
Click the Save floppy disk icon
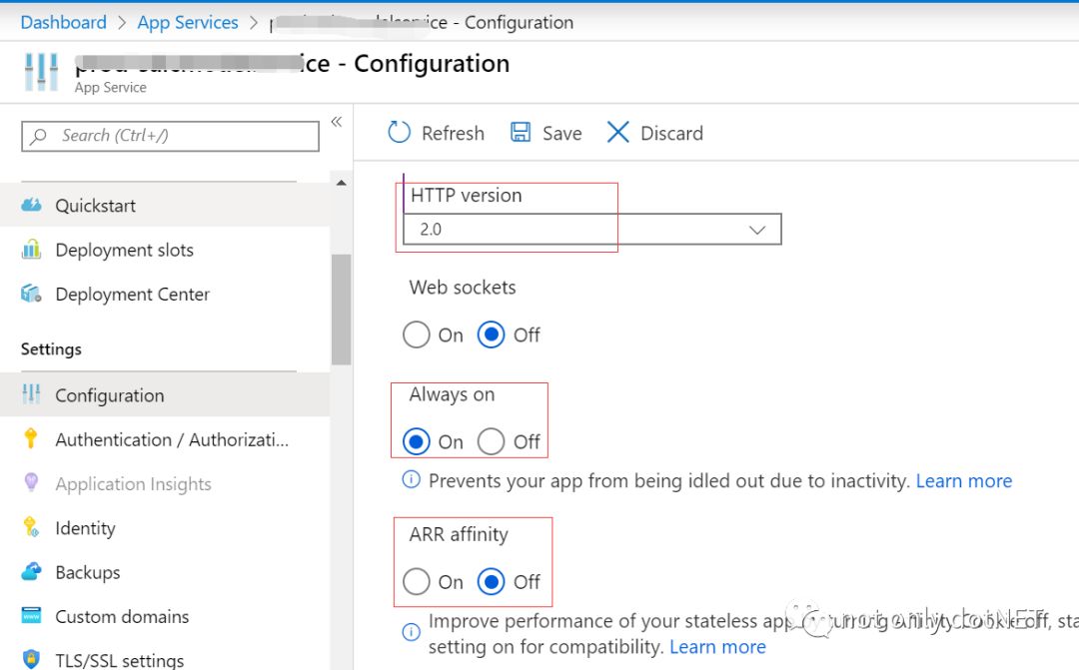[x=521, y=132]
